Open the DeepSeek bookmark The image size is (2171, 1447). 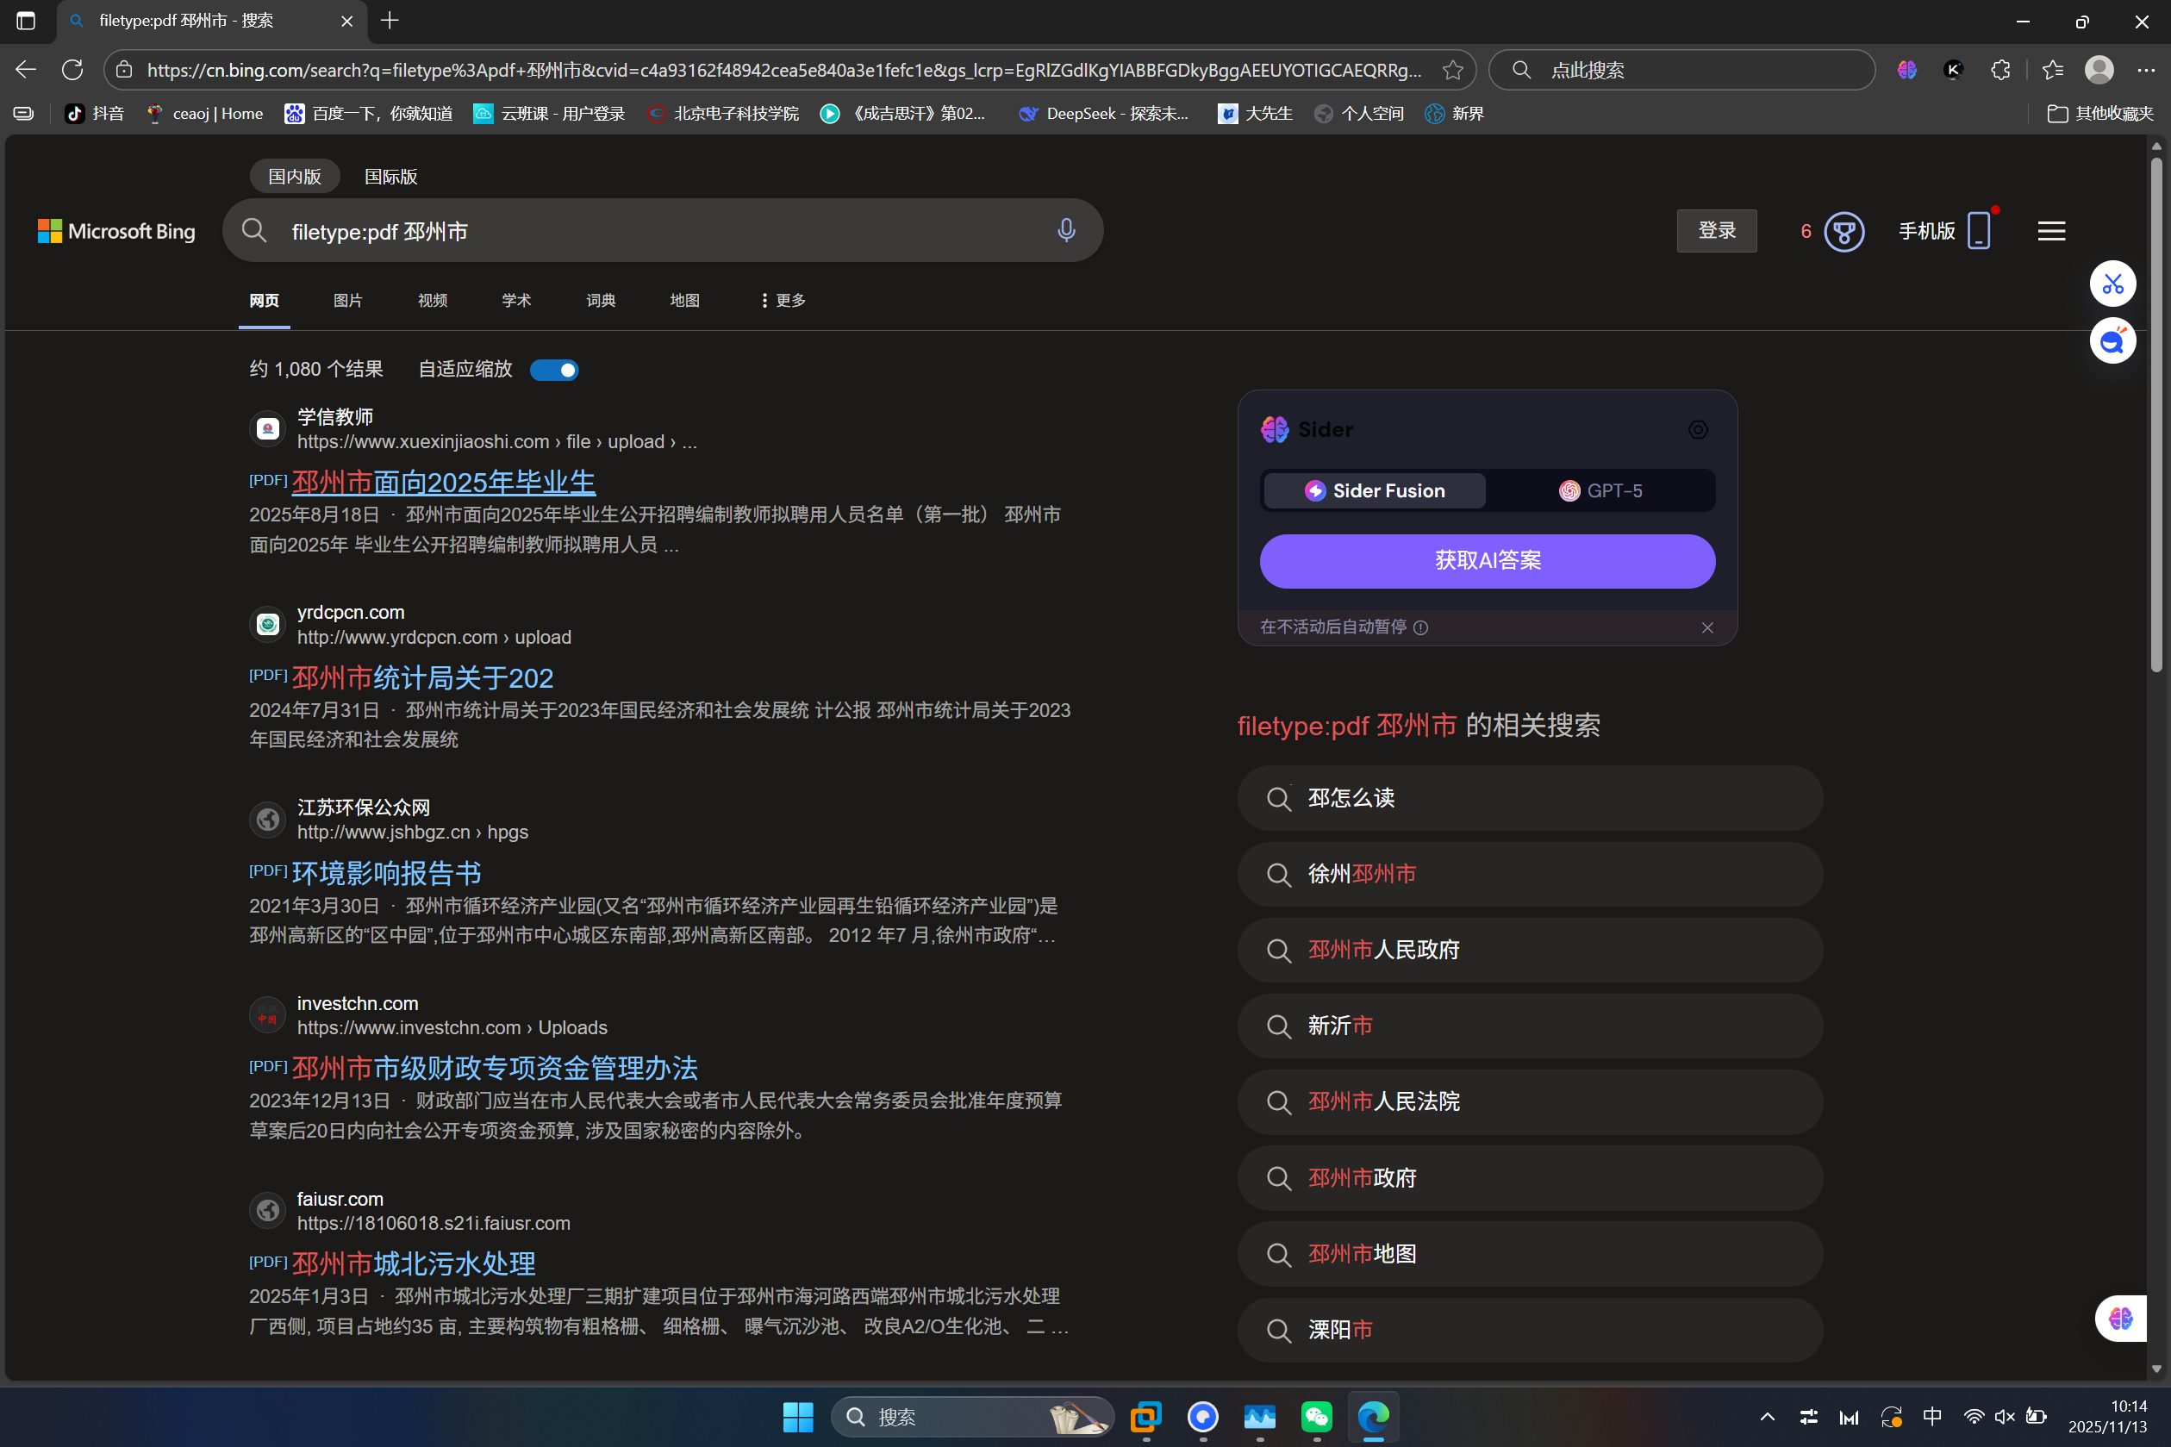pos(1103,113)
